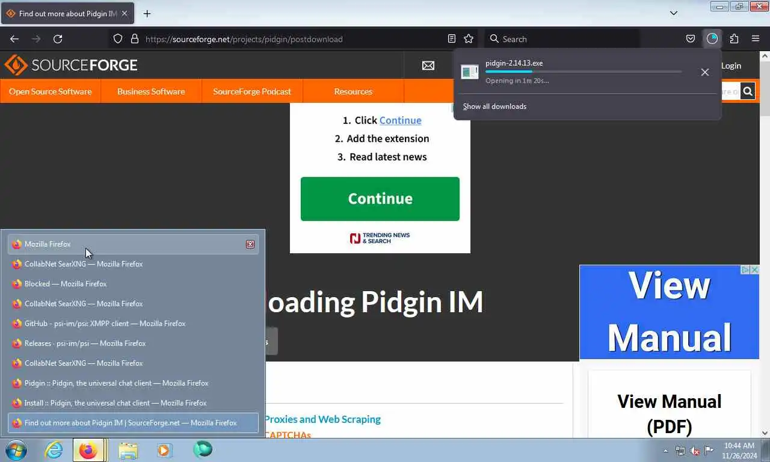This screenshot has height=462, width=770.
Task: Click the download progress bar for pidgin
Action: [584, 72]
